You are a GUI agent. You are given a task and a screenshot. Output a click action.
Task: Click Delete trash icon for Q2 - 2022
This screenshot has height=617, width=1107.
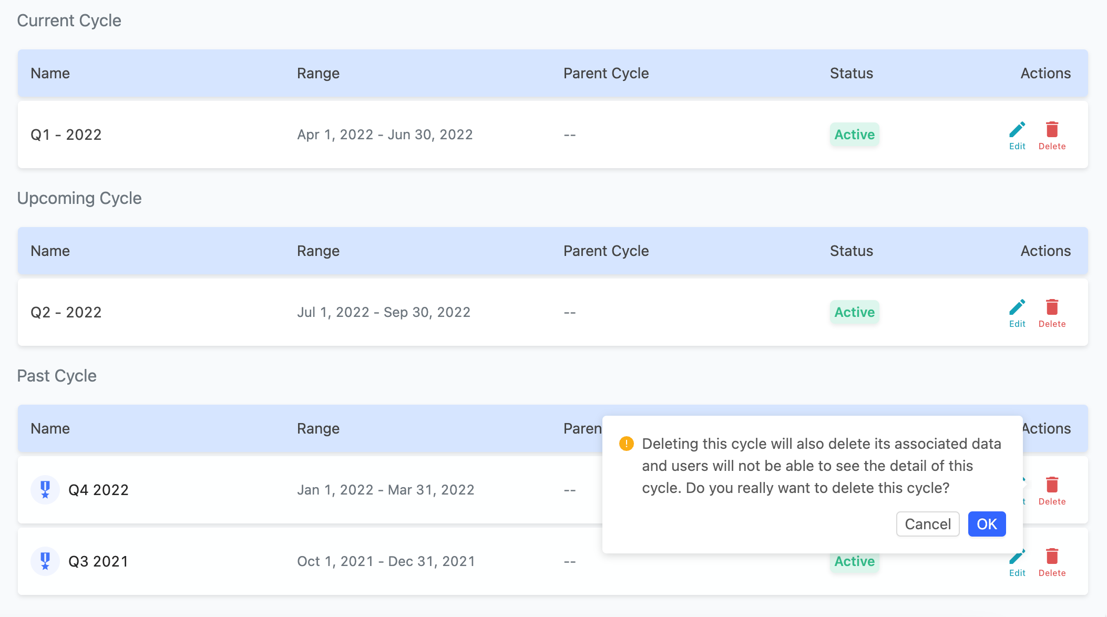1052,307
